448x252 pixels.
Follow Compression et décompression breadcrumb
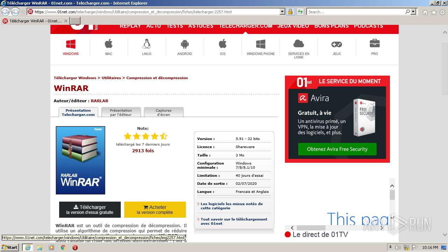[157, 78]
